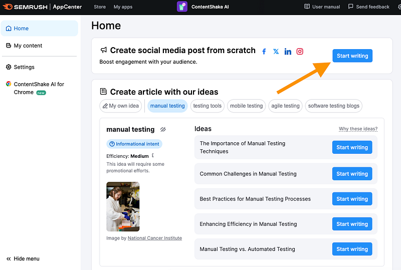Click the 'new' badge beside Chrome

(x=41, y=93)
